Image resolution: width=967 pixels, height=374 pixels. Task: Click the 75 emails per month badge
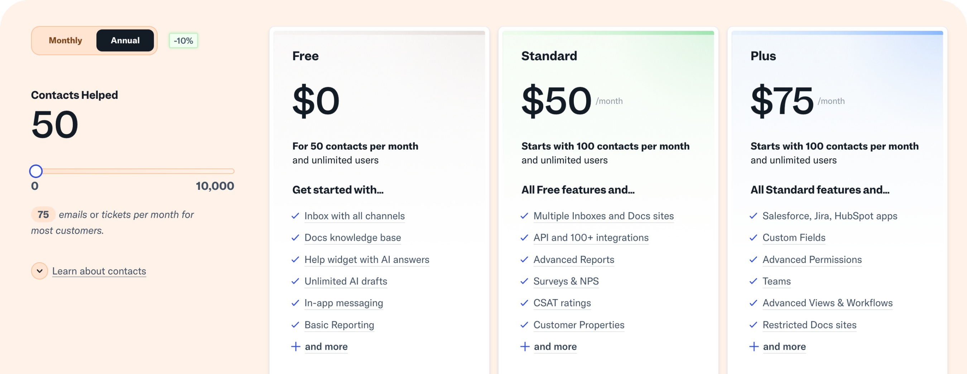click(x=43, y=215)
